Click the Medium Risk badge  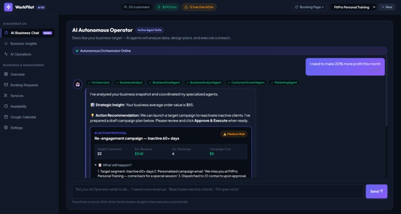click(x=234, y=134)
